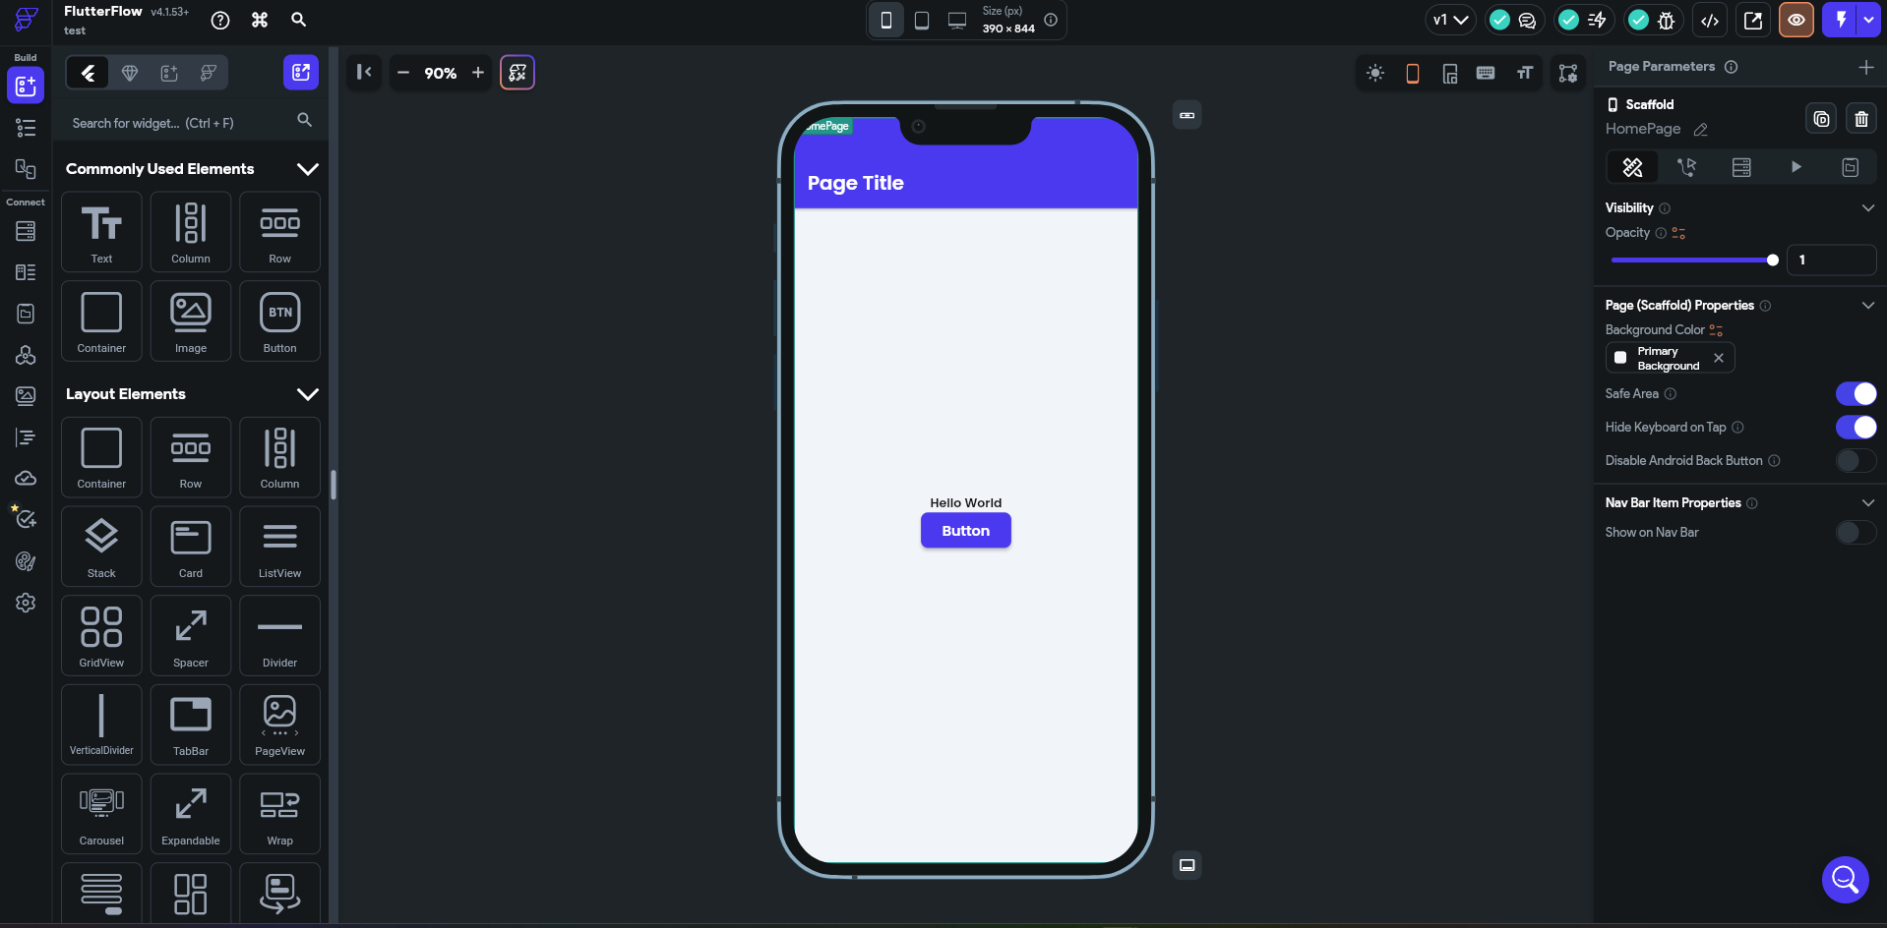Viewport: 1887px width, 928px height.
Task: Toggle keyboard display on canvas
Action: [x=1486, y=73]
